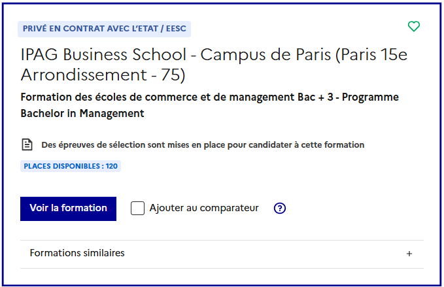Click the plus icon for Formations similaires

coord(409,254)
